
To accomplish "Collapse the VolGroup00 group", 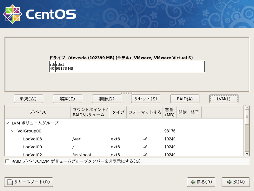I will tap(13, 131).
